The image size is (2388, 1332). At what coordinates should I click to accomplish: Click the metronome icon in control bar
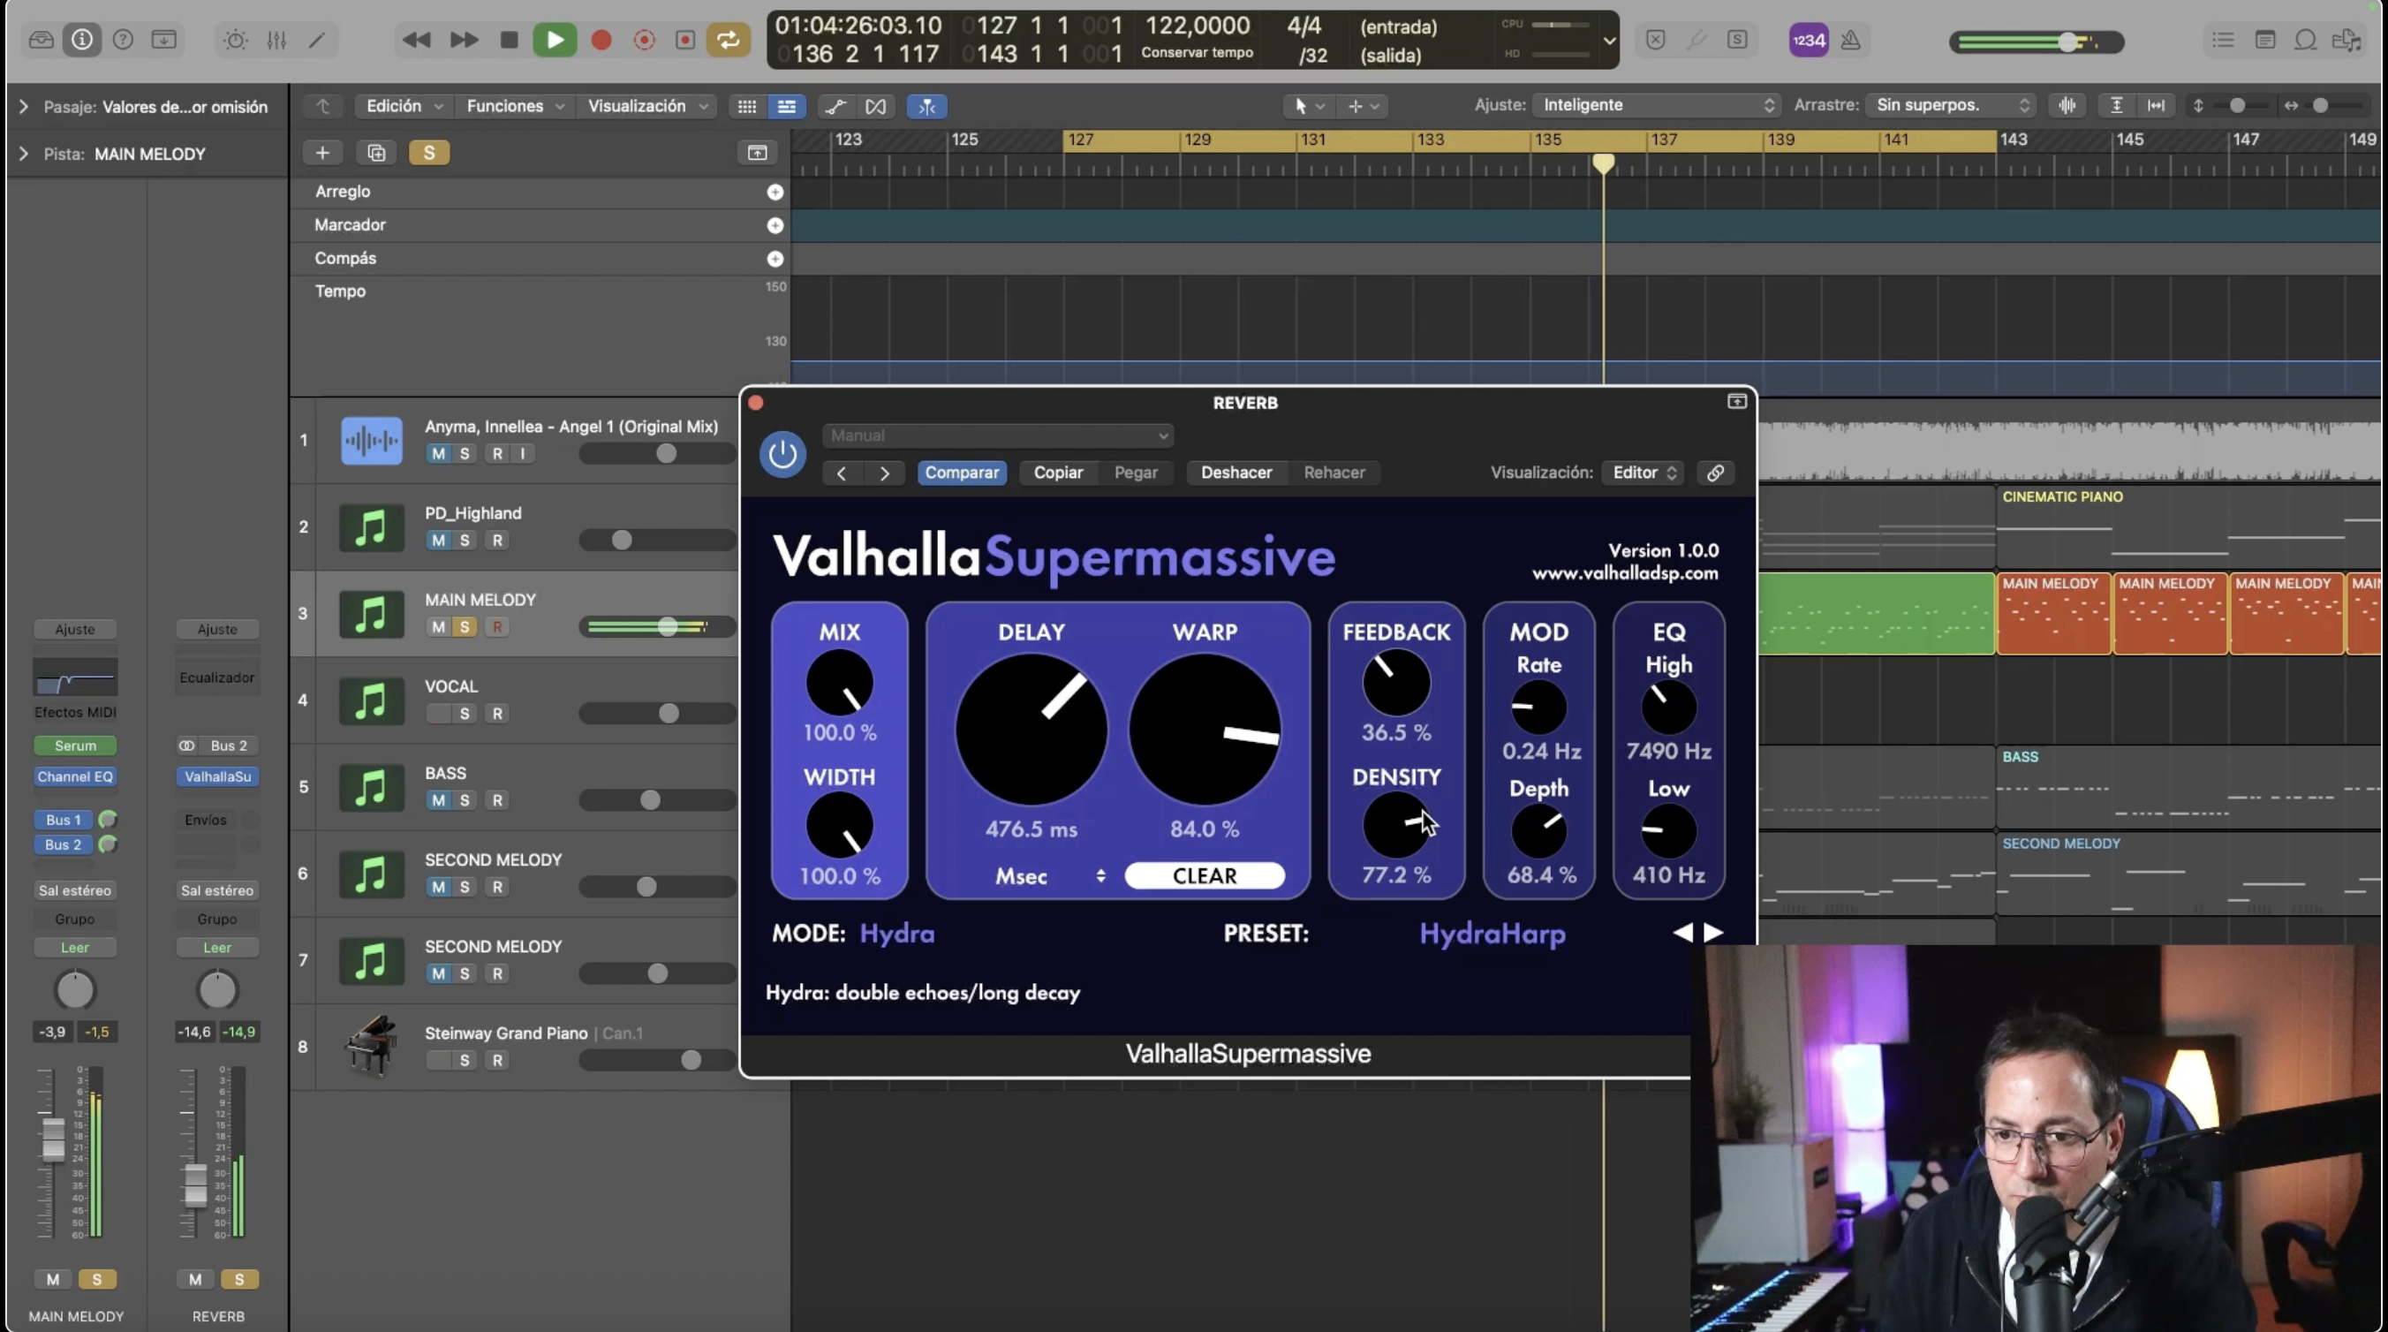[x=1850, y=40]
